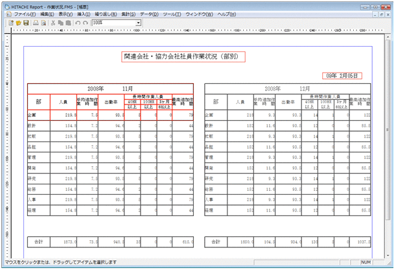
Task: Click the Print Preview toolbar icon
Action: click(x=43, y=23)
